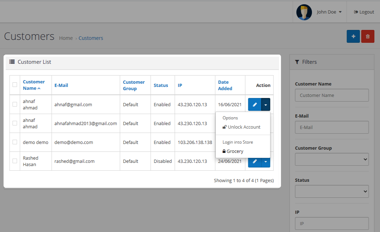Viewport: 380px width, 232px height.
Task: Click the edit pencil for ahnaf@gmail.com
Action: coord(255,104)
